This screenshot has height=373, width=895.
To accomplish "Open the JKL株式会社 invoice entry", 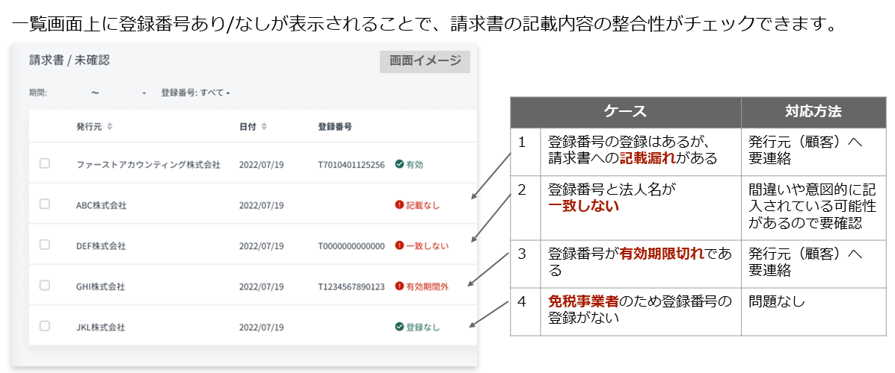I will [100, 327].
